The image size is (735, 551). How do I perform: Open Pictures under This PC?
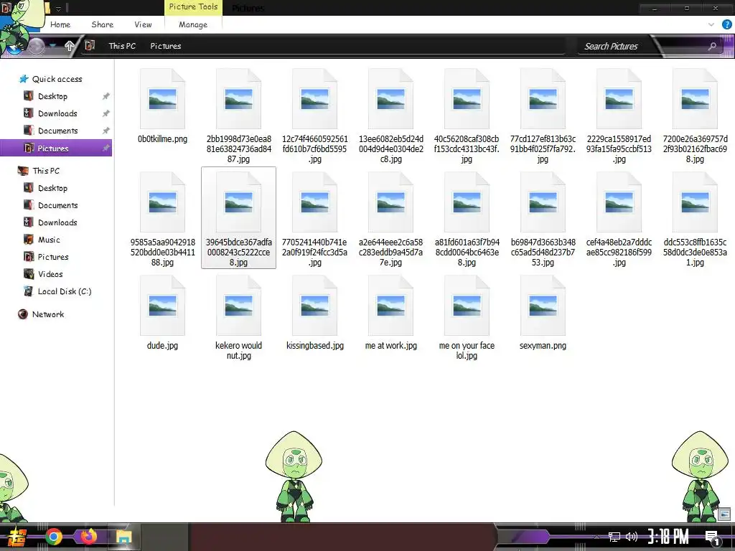[x=53, y=257]
